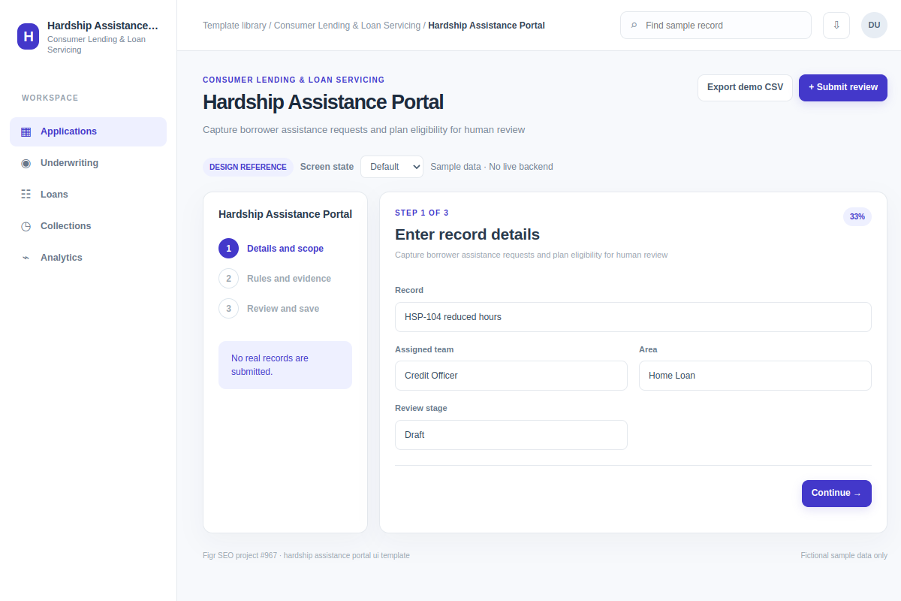901x601 pixels.
Task: Open Collections in the sidebar
Action: [88, 226]
